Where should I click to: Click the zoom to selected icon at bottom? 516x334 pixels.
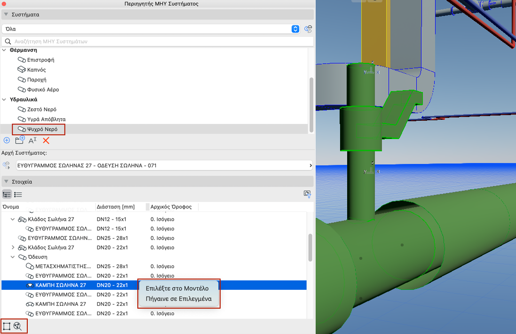18,326
